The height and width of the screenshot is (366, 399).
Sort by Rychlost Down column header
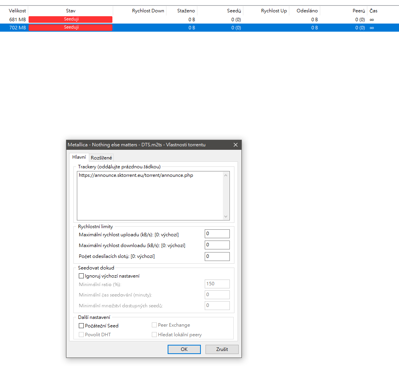(140, 11)
